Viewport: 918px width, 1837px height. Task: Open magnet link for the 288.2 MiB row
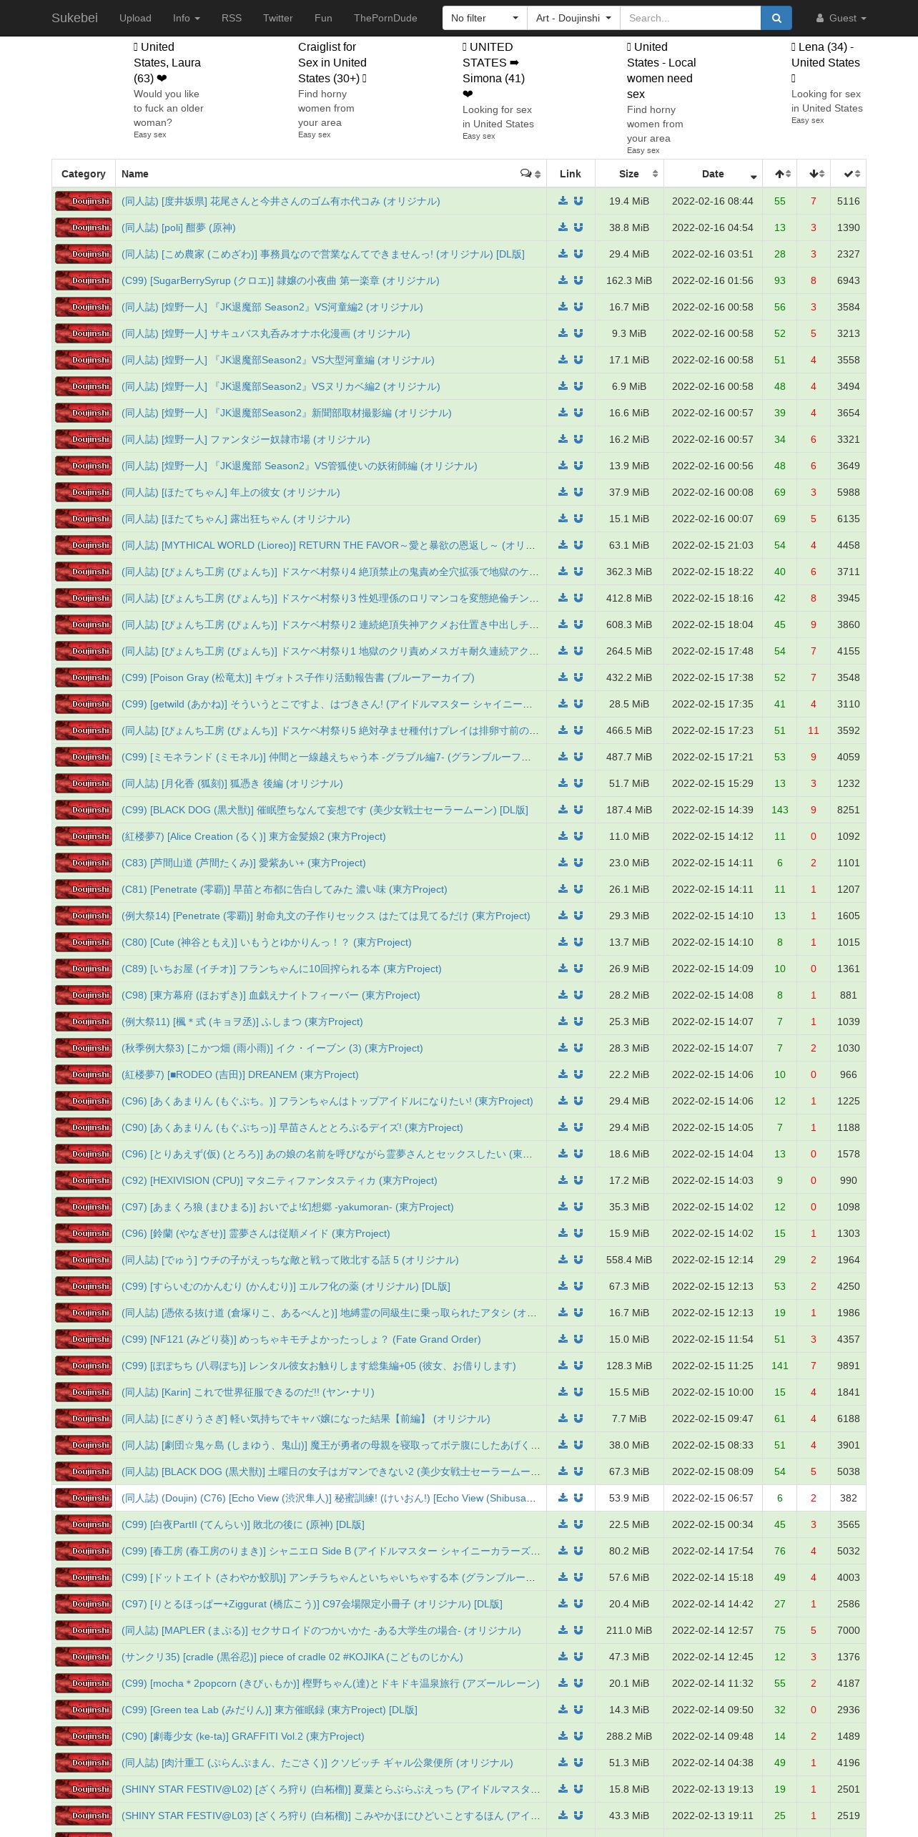tap(578, 1736)
